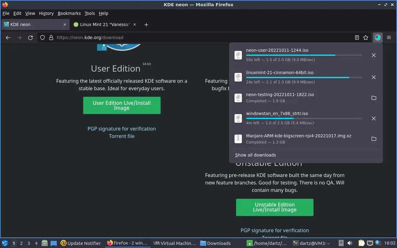397x248 pixels.
Task: Open the Firefox hamburger application menu
Action: click(389, 38)
